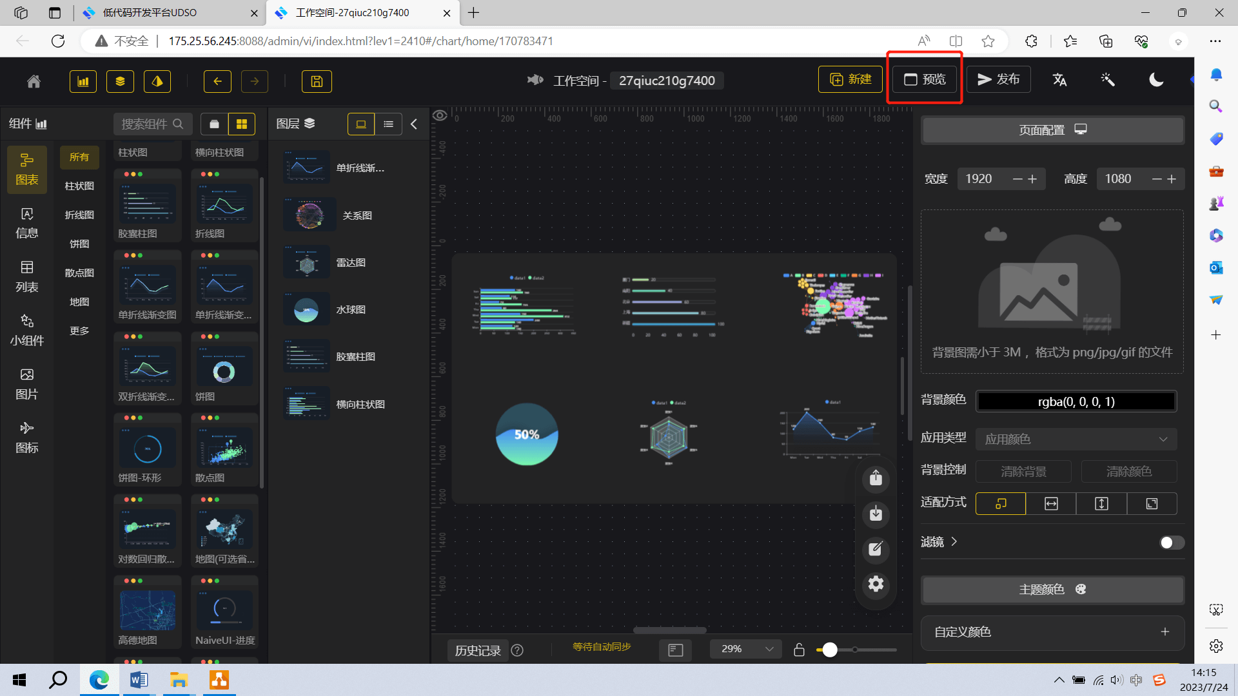Image resolution: width=1238 pixels, height=696 pixels.
Task: Open the 29% zoom level dropdown
Action: [x=745, y=649]
